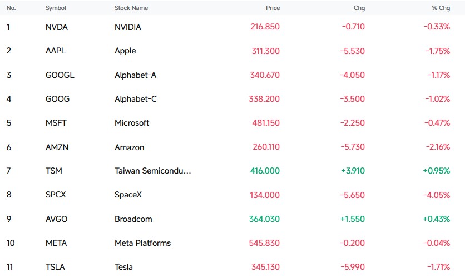Click the Stock Name column header
The image size is (465, 277).
(x=131, y=8)
